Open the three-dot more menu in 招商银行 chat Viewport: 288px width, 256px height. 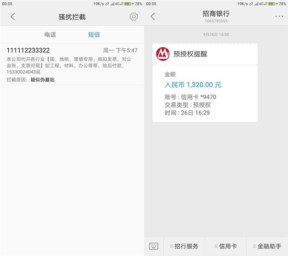[279, 17]
